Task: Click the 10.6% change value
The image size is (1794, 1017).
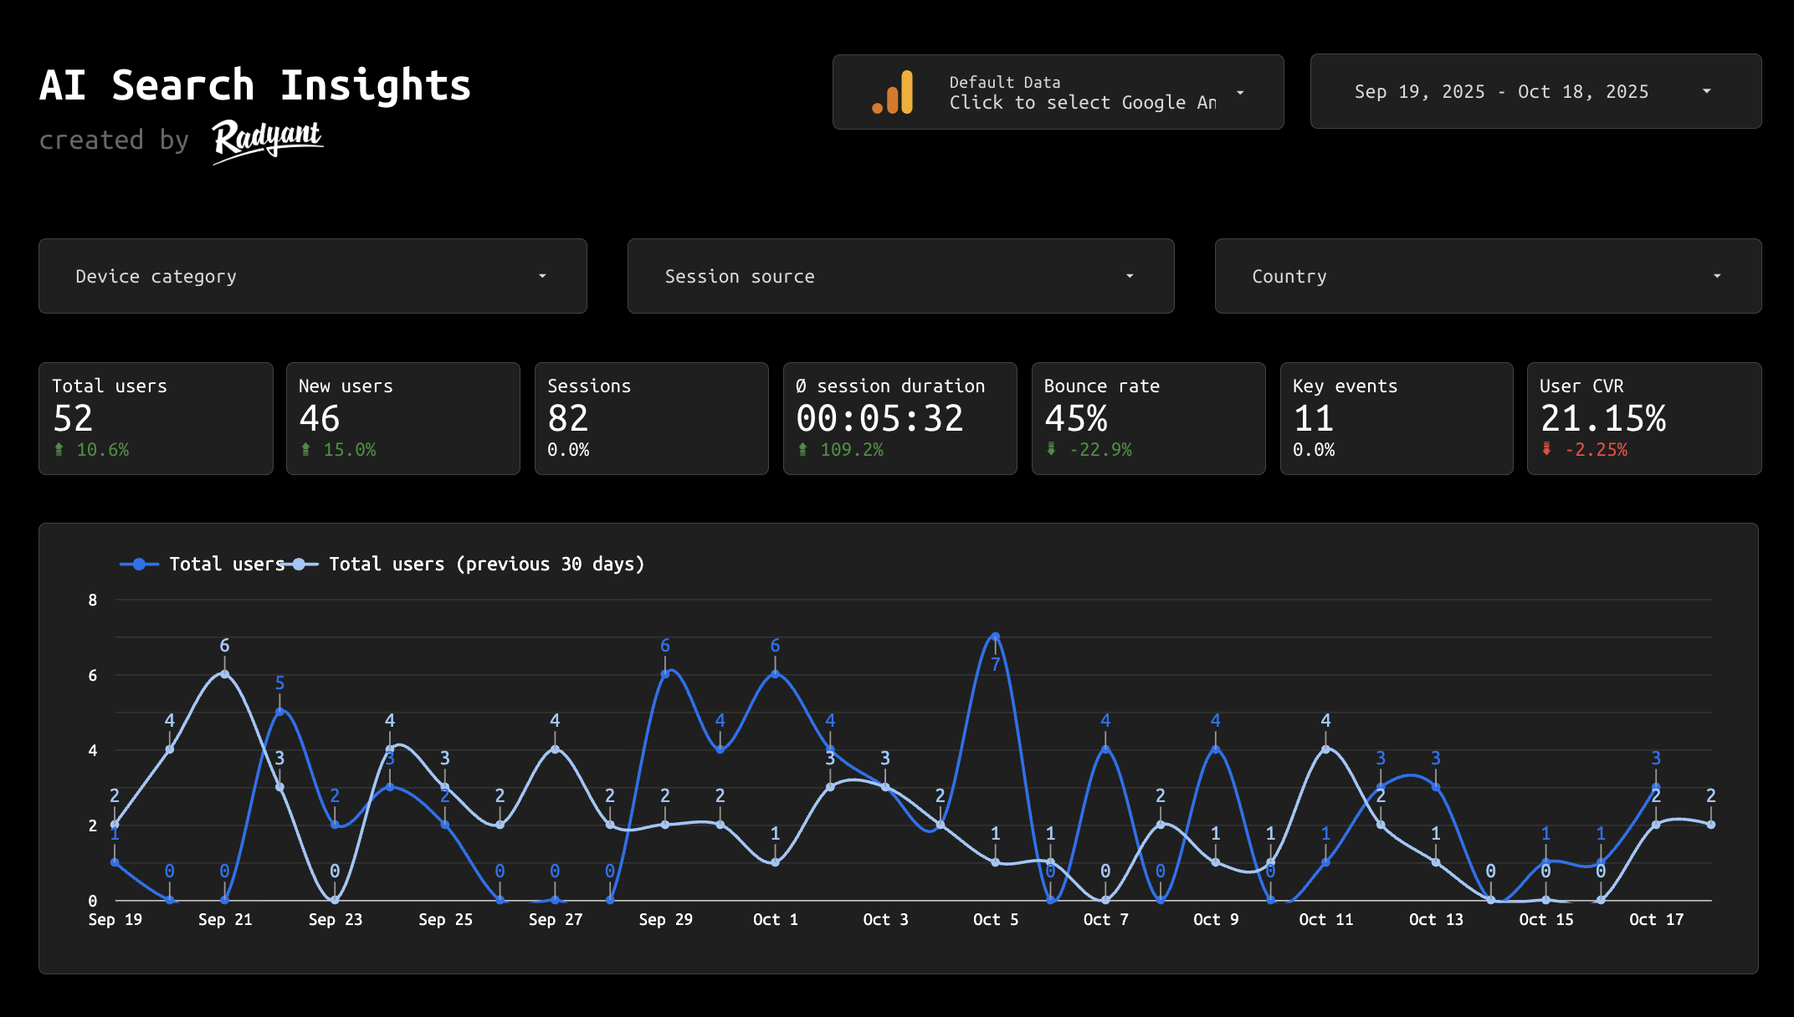Action: 103,450
